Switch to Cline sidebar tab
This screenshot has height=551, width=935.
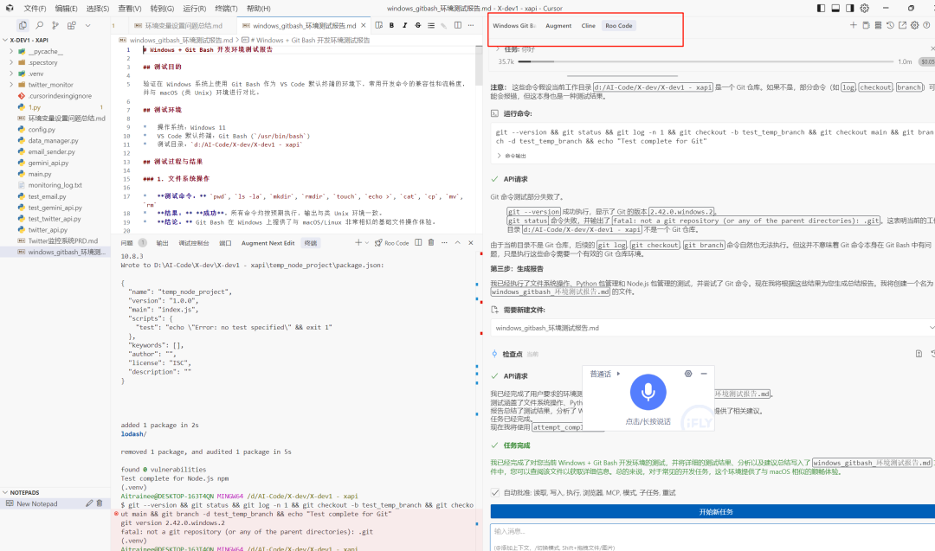pyautogui.click(x=588, y=26)
